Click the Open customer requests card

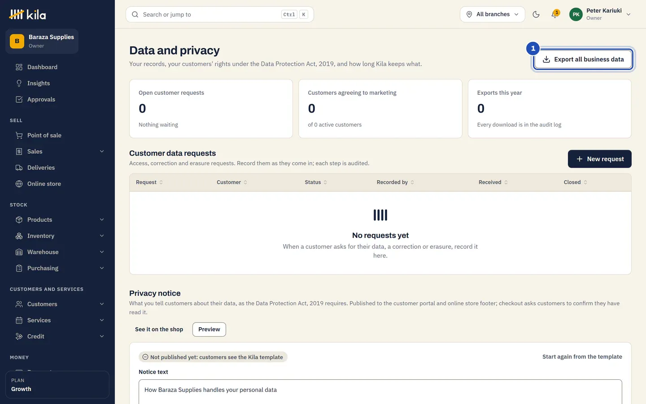point(211,109)
